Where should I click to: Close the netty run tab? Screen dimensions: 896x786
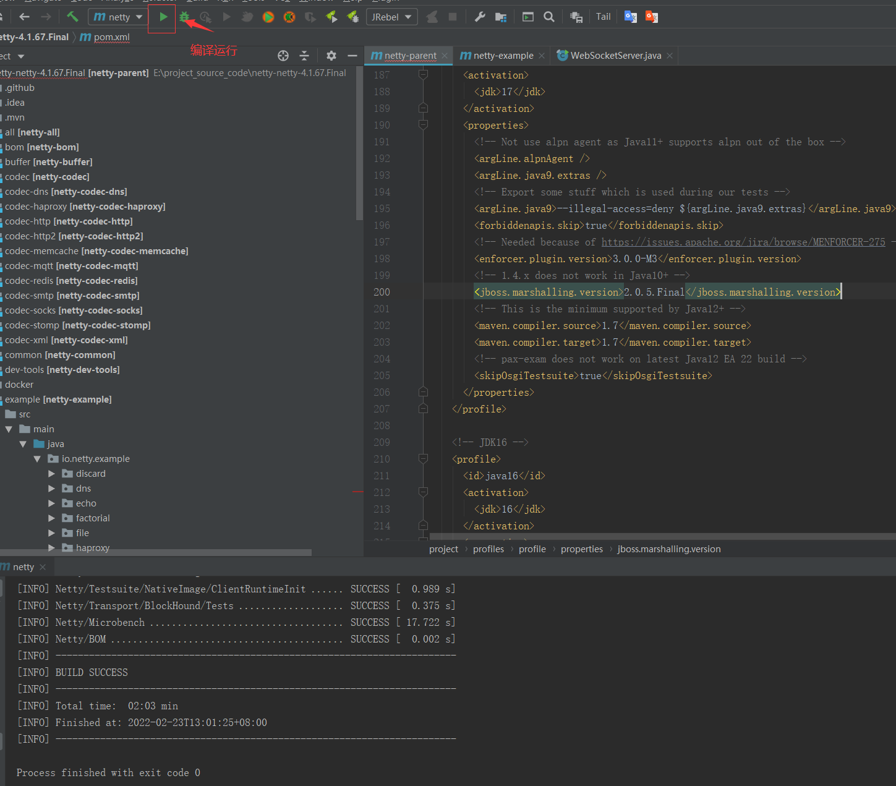click(x=43, y=567)
